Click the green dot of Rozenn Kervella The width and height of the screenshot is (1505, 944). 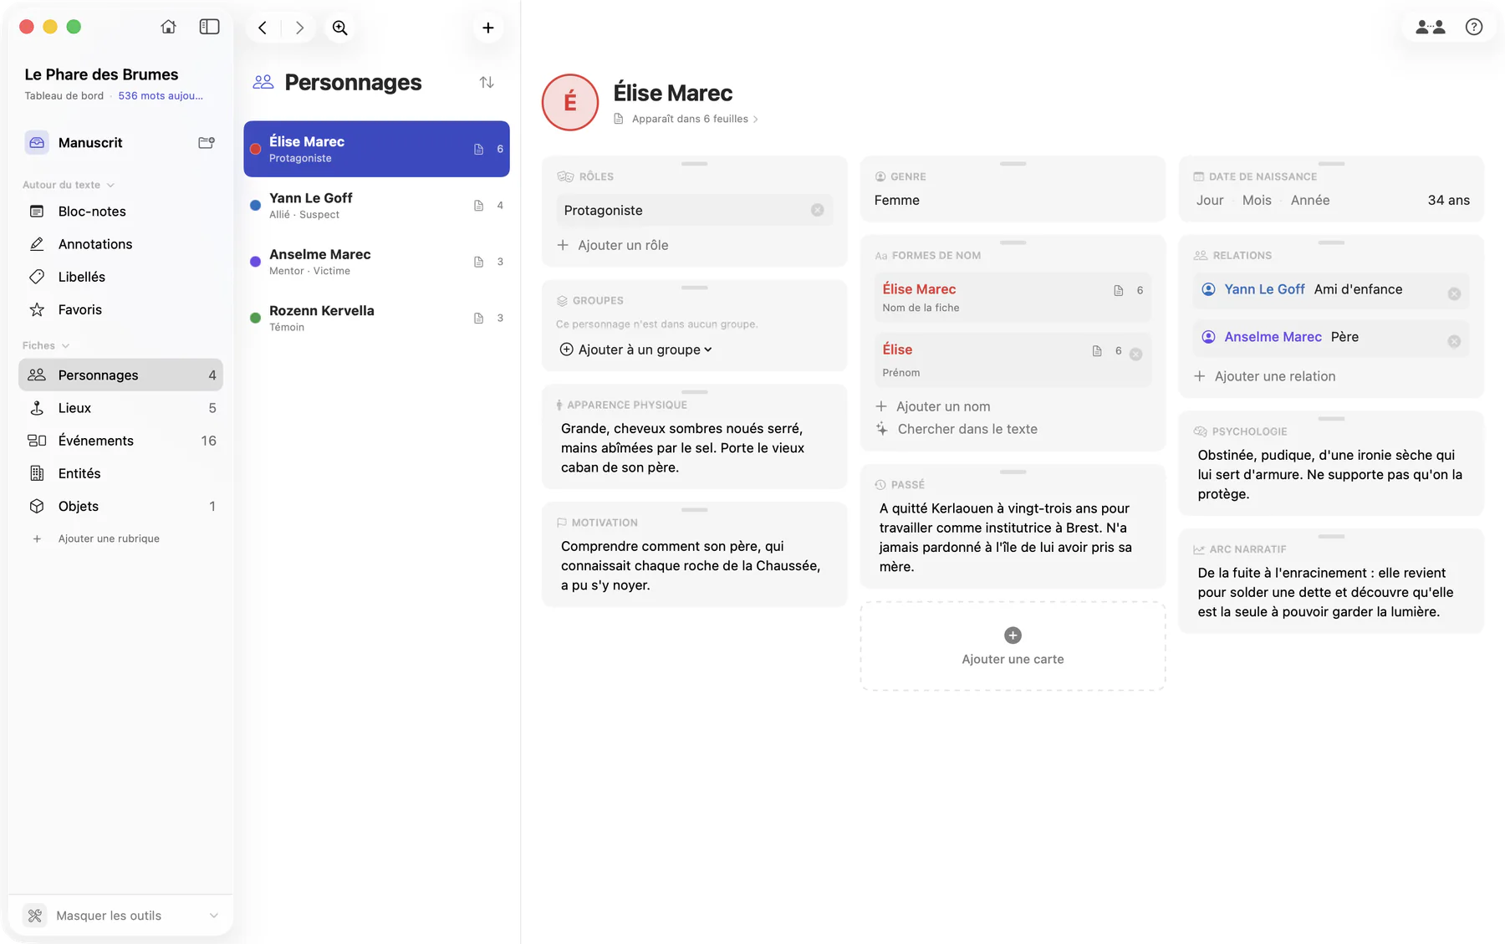coord(256,318)
